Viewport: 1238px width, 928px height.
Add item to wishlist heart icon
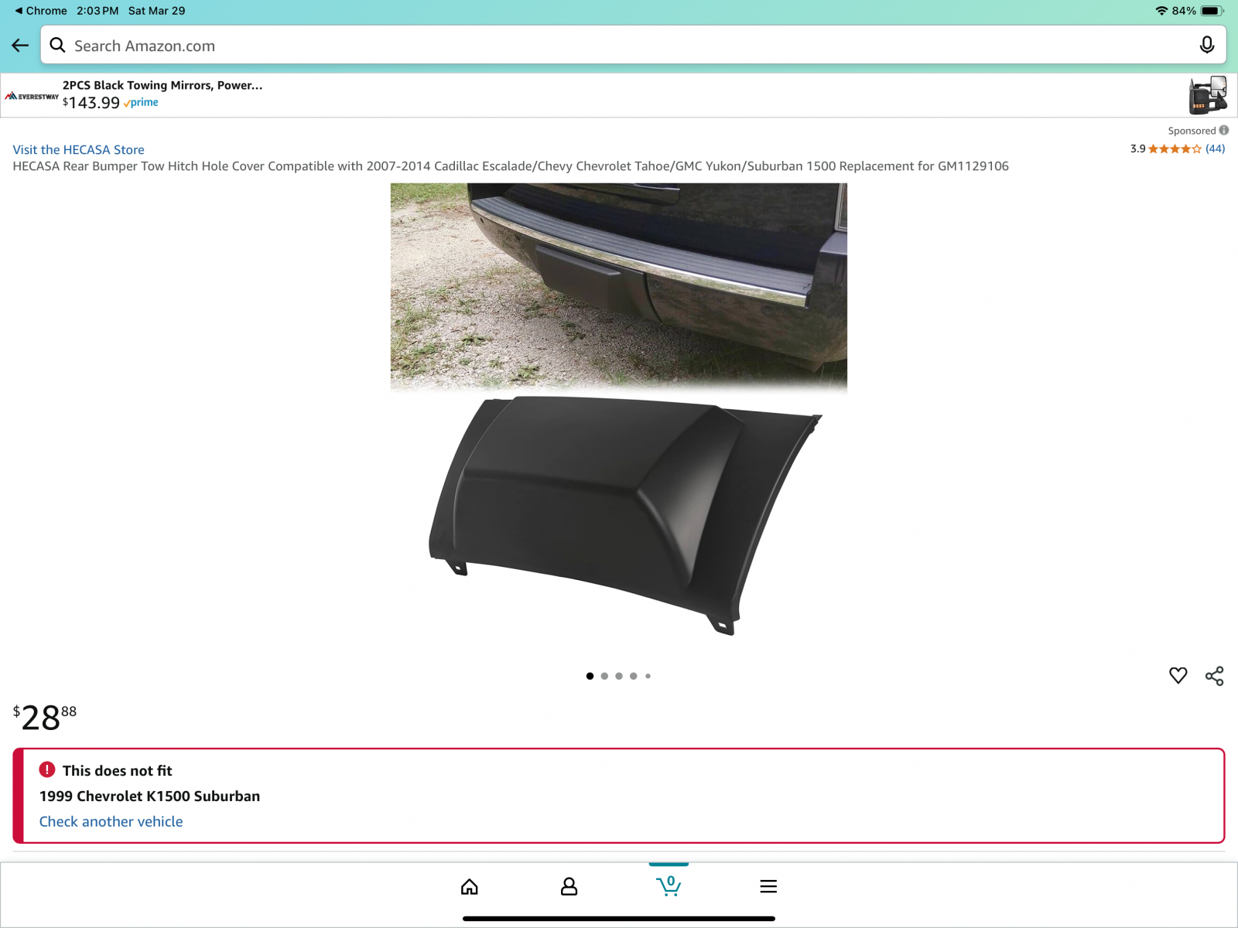coord(1178,676)
